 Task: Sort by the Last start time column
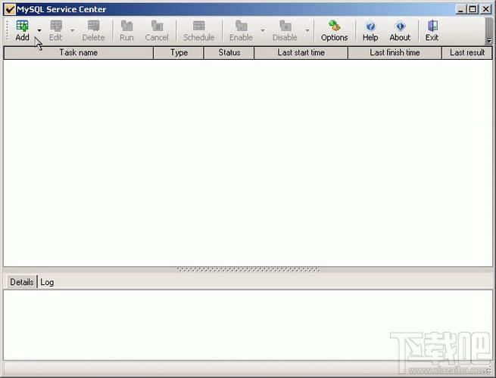pyautogui.click(x=301, y=53)
